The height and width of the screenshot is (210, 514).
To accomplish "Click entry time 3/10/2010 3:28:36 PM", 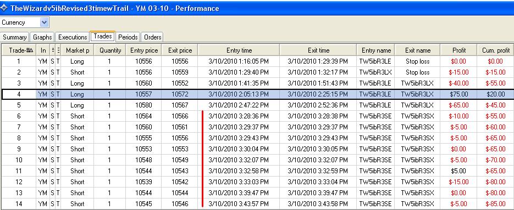I will click(239, 116).
